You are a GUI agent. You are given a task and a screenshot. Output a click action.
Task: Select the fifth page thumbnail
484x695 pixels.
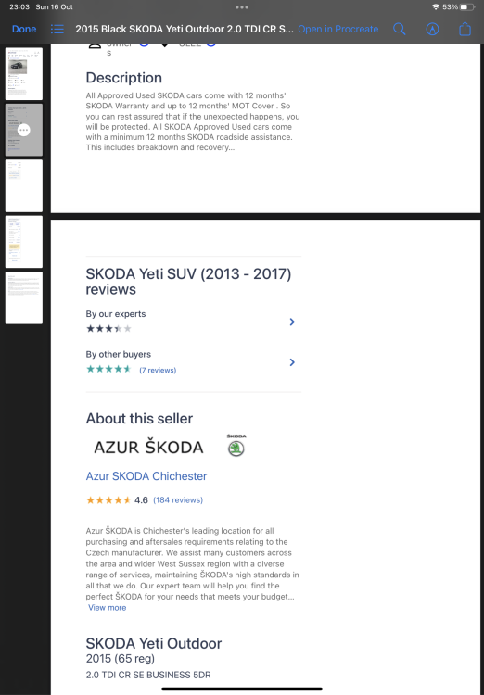(24, 297)
